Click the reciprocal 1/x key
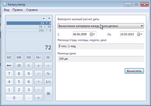Screen dimensions: 151x106 pos(48,81)
